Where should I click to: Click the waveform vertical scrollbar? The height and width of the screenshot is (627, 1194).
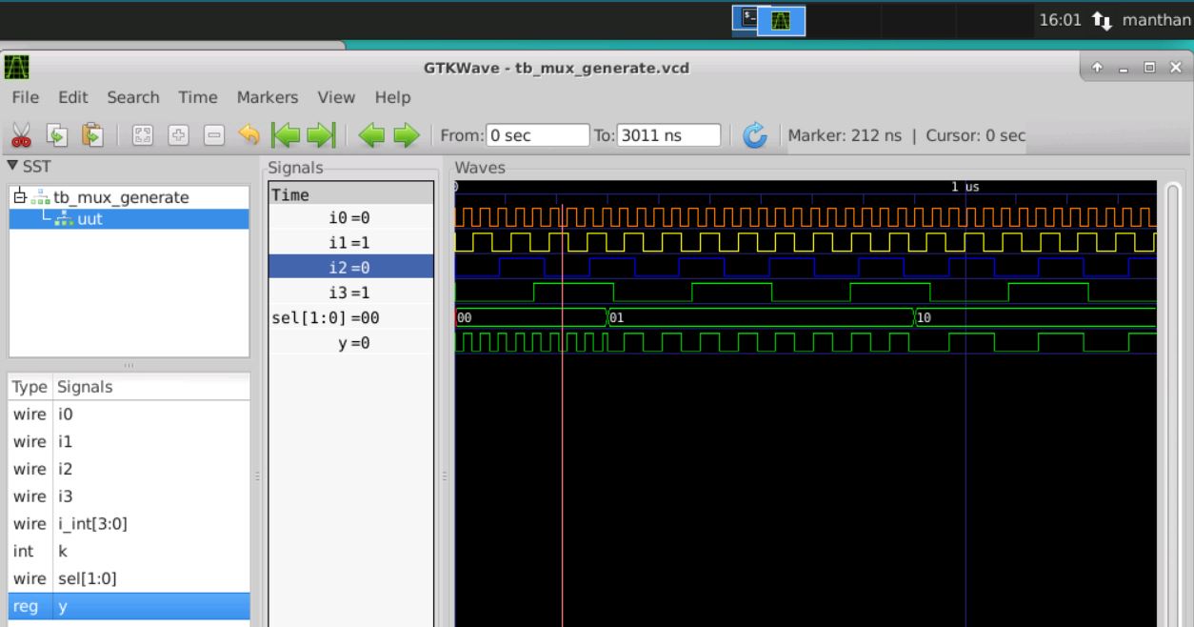click(x=1172, y=404)
